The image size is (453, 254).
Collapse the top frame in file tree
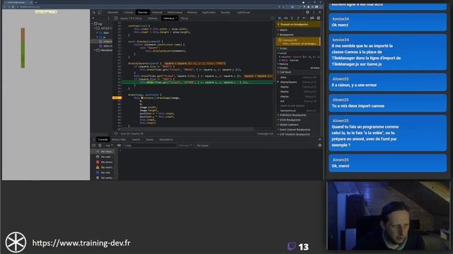pos(93,24)
